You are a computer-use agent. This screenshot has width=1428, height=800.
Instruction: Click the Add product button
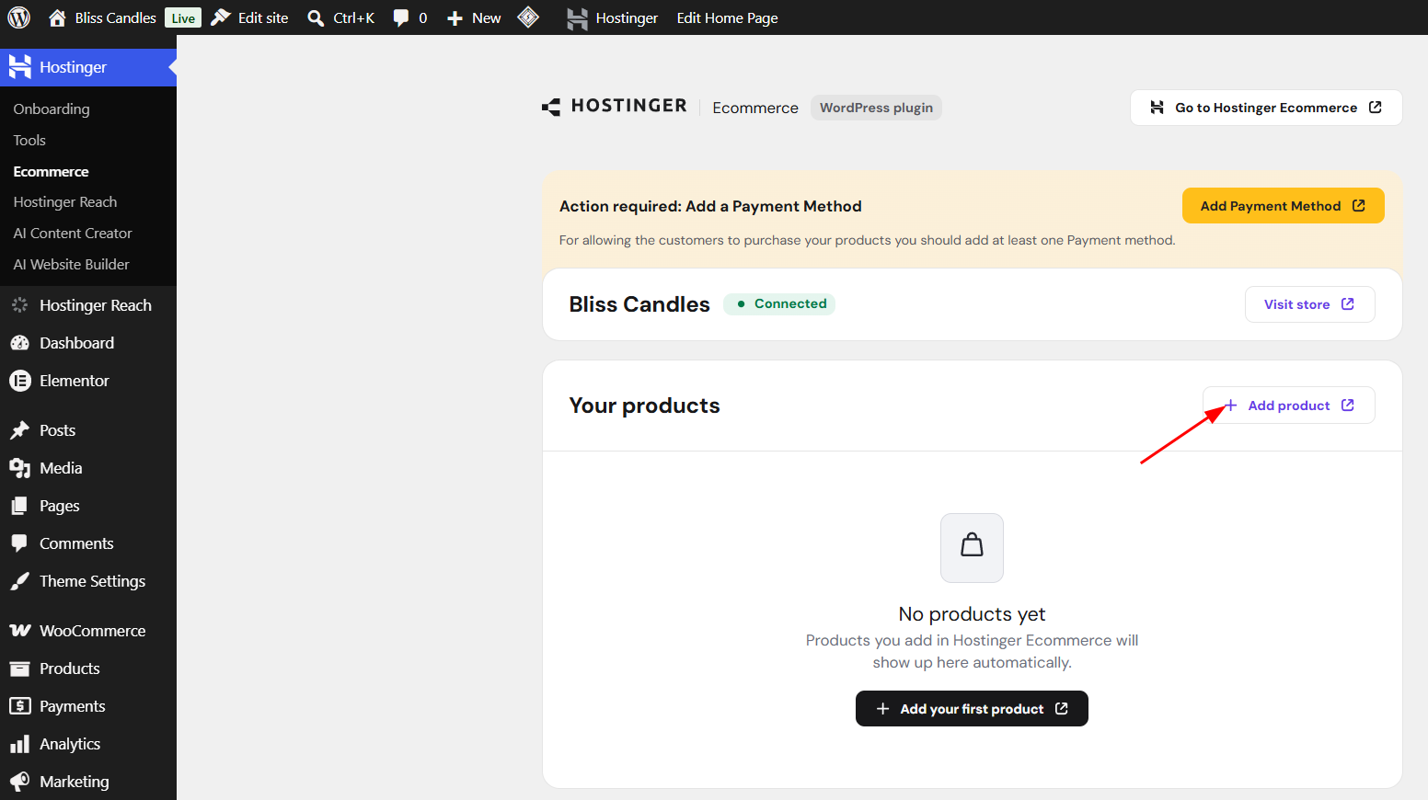[x=1289, y=406]
